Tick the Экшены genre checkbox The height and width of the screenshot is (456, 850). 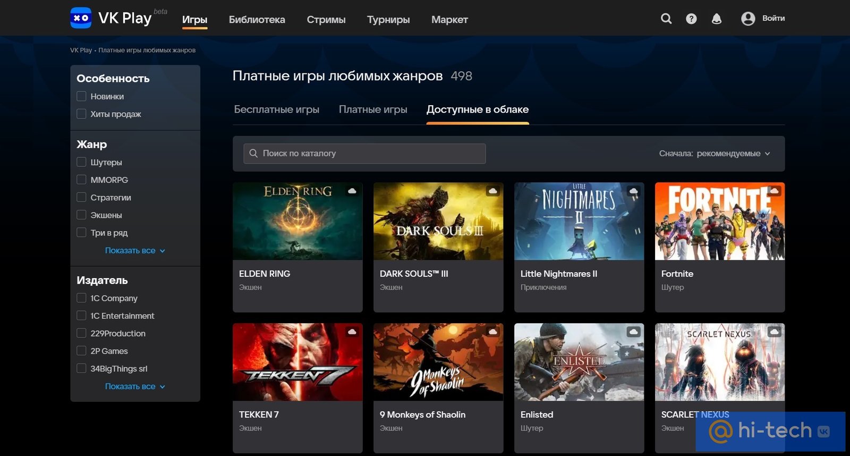coord(81,215)
